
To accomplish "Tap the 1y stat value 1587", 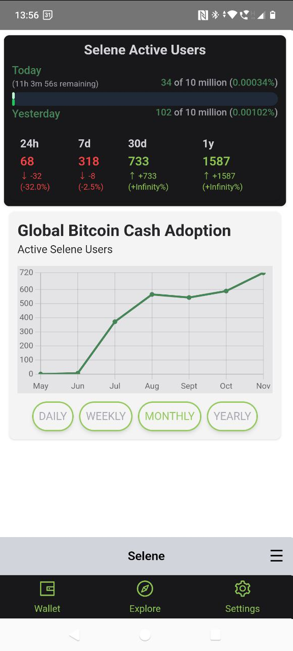I will [216, 161].
